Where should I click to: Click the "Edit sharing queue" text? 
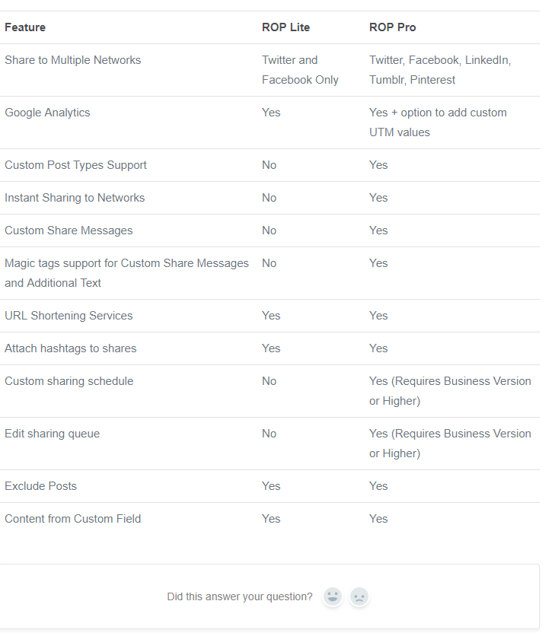[x=52, y=434]
